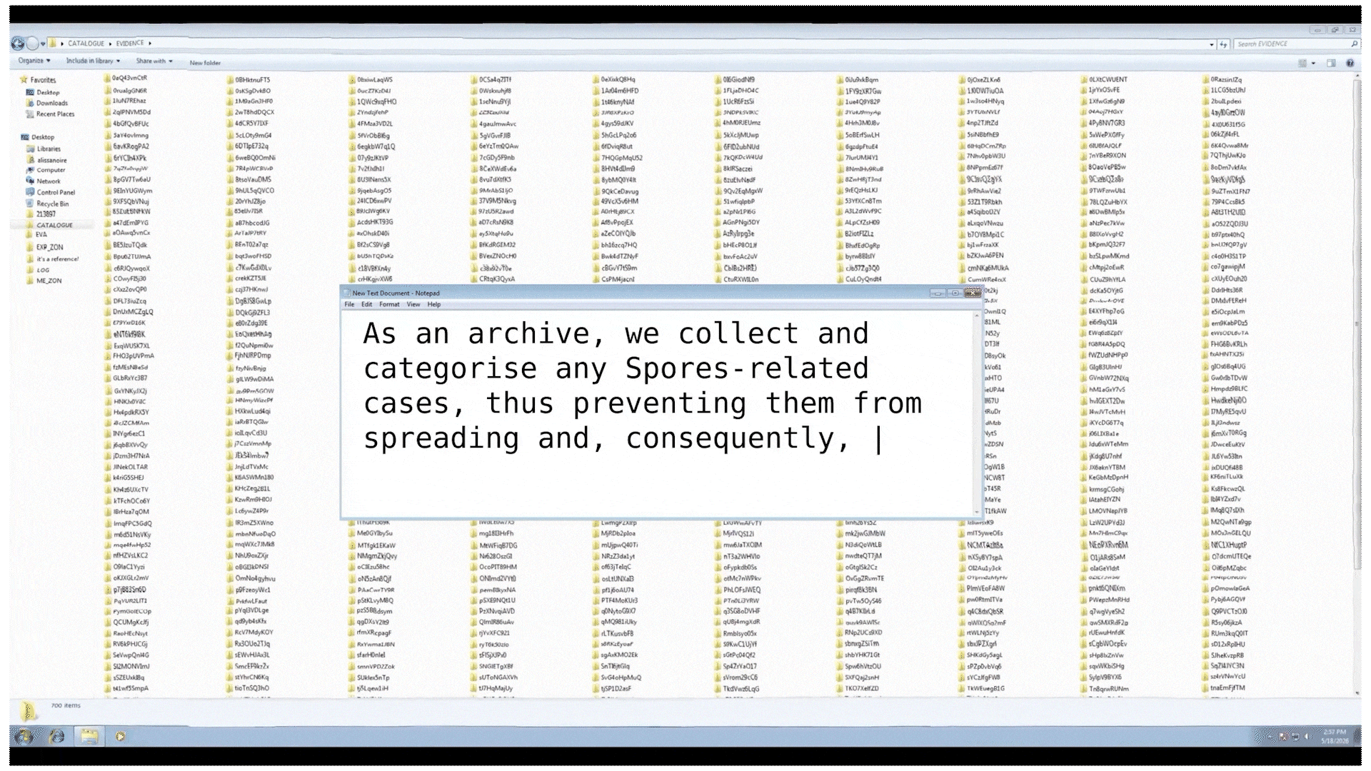Click EVIDENCE in the address bar breadcrumb
The image size is (1371, 771).
[130, 44]
